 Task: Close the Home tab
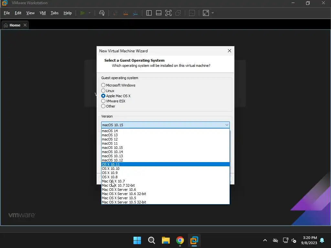pyautogui.click(x=25, y=25)
